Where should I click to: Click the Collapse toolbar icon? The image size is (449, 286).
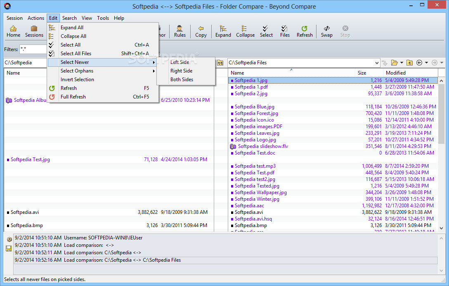(x=245, y=31)
